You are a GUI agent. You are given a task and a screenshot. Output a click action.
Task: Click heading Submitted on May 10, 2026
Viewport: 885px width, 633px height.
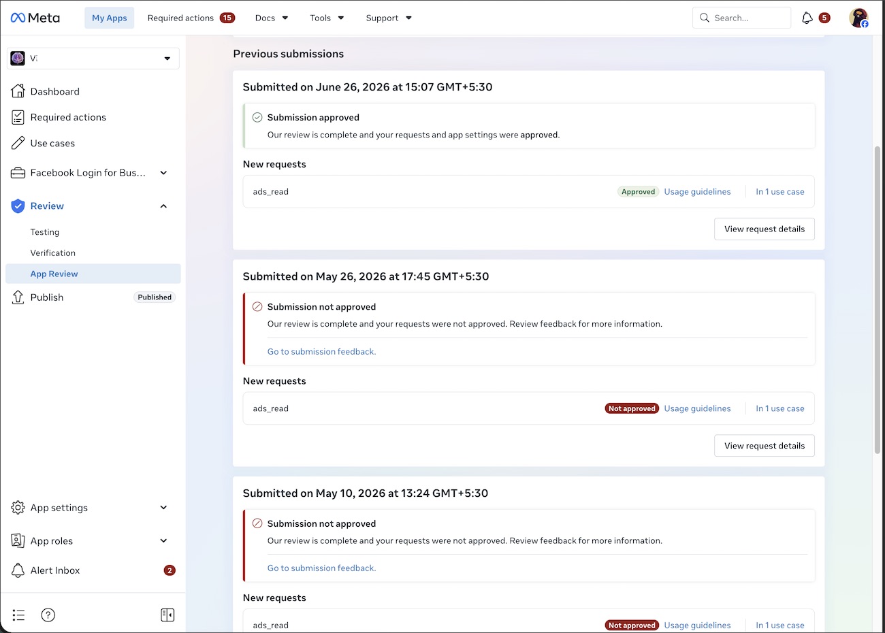366,493
